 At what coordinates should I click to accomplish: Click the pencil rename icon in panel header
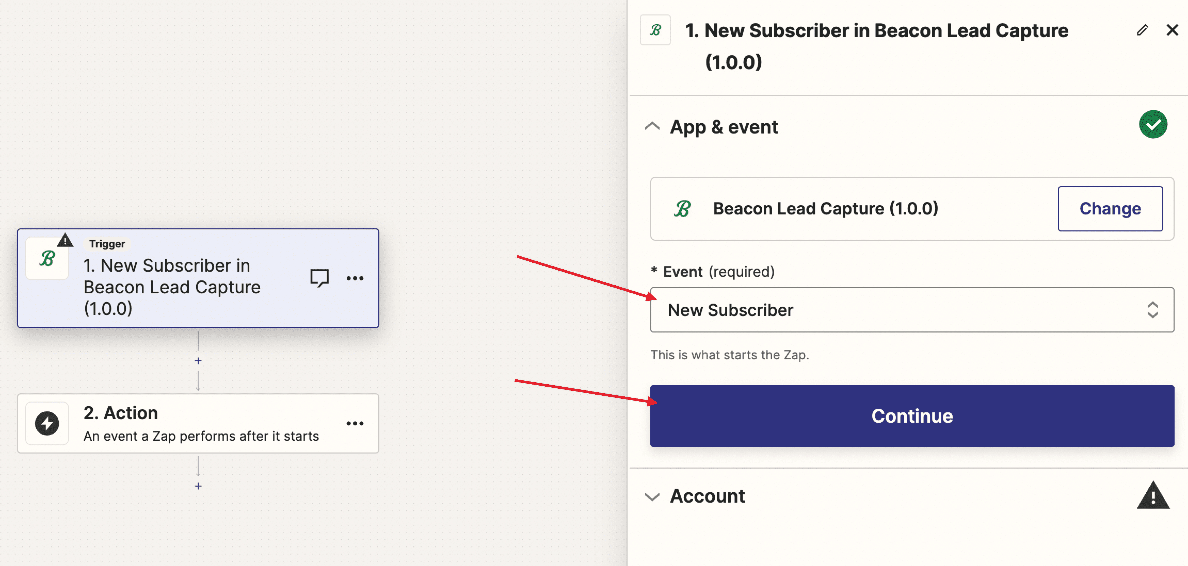point(1142,30)
